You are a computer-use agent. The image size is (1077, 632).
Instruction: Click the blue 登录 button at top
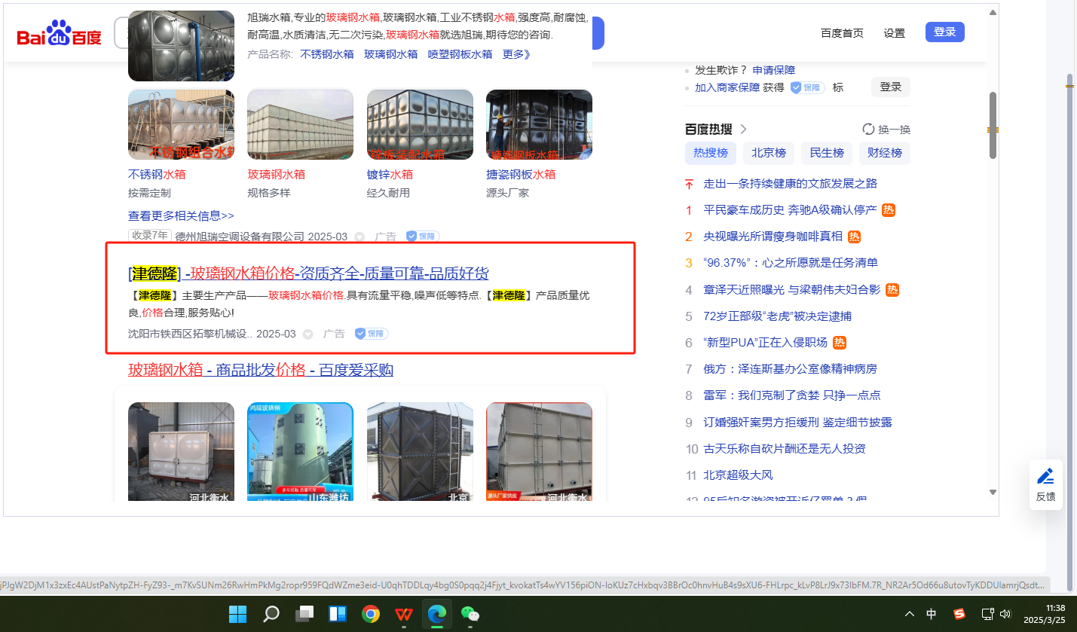click(x=945, y=32)
